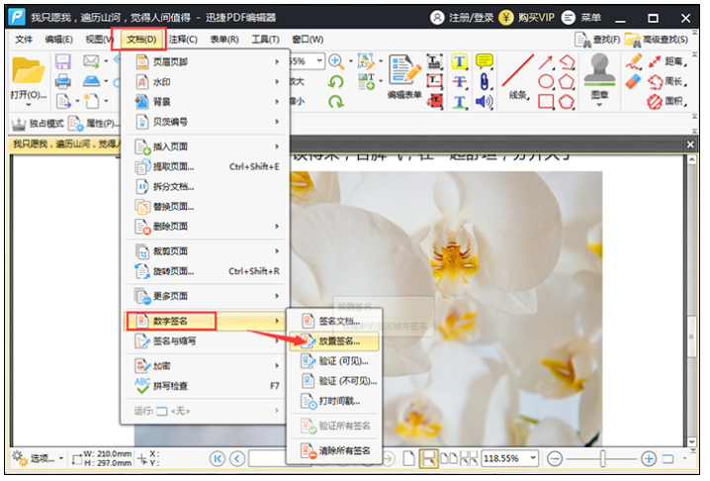Screen dimensions: 710x481
Task: Open the 签名与缩写 menu entry
Action: [x=205, y=340]
